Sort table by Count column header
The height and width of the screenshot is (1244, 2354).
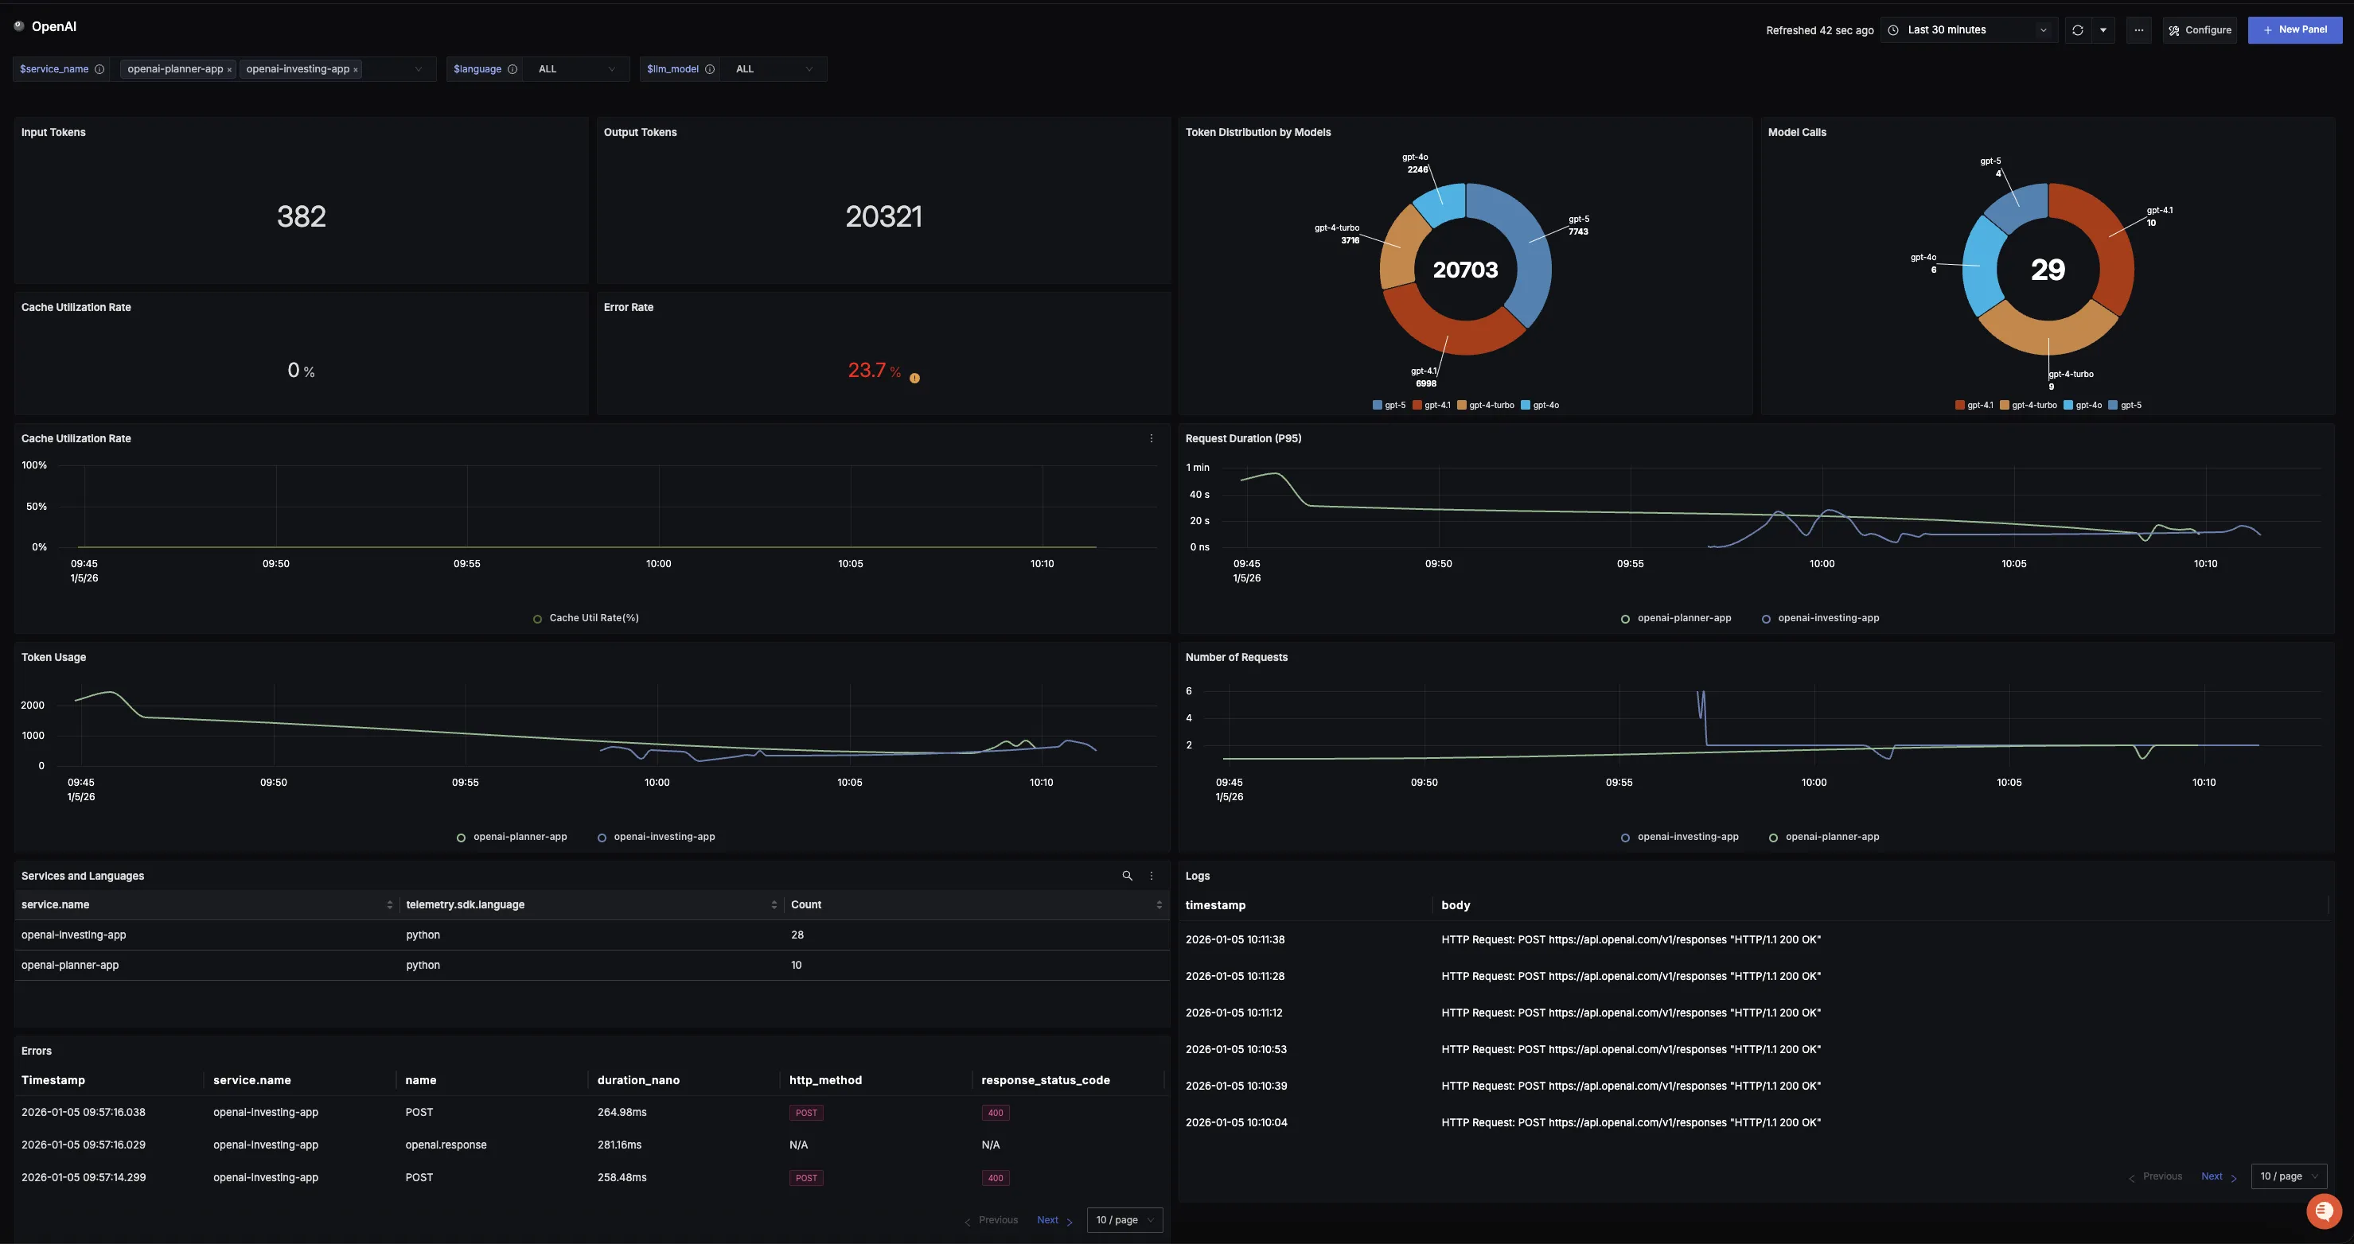pos(806,905)
